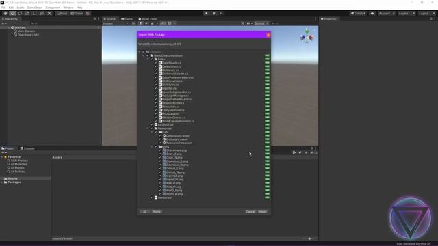Click the Project panel add (+) button
This screenshot has width=438, height=246.
3,153
